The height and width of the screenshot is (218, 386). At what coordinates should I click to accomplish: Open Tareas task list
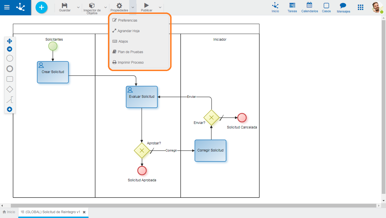[x=292, y=8]
